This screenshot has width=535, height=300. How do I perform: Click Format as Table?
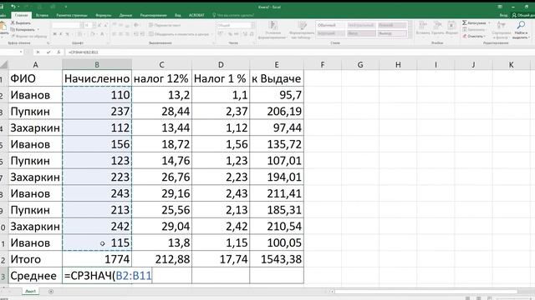tap(302, 30)
